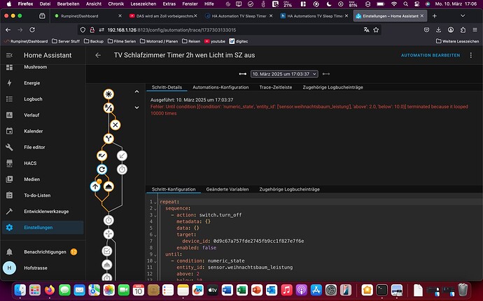Open To-do-Listen in the sidebar
This screenshot has width=483, height=301.
[43, 196]
